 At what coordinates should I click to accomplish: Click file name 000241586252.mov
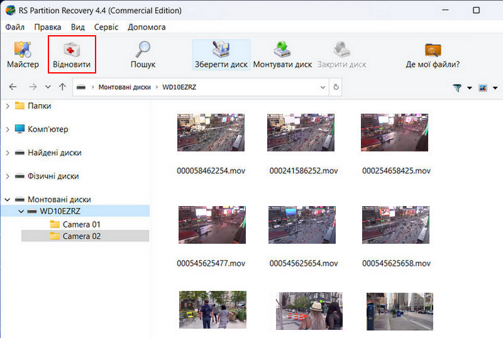tap(304, 171)
